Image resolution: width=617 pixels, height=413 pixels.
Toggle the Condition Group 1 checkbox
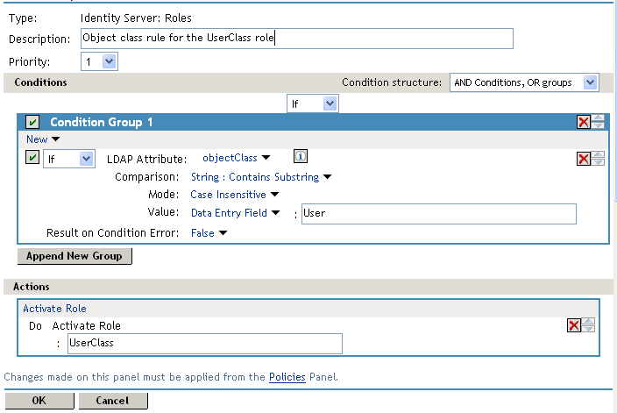click(x=32, y=123)
